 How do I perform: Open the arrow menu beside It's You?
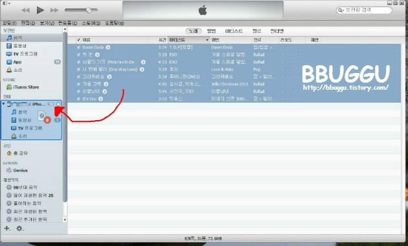click(x=100, y=99)
